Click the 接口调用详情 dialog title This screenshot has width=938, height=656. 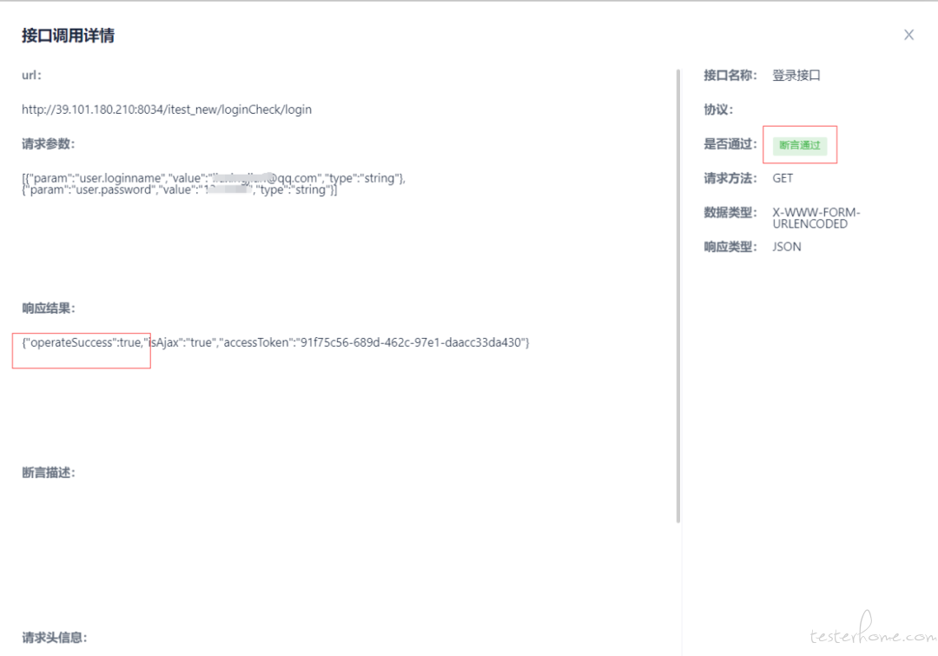68,36
